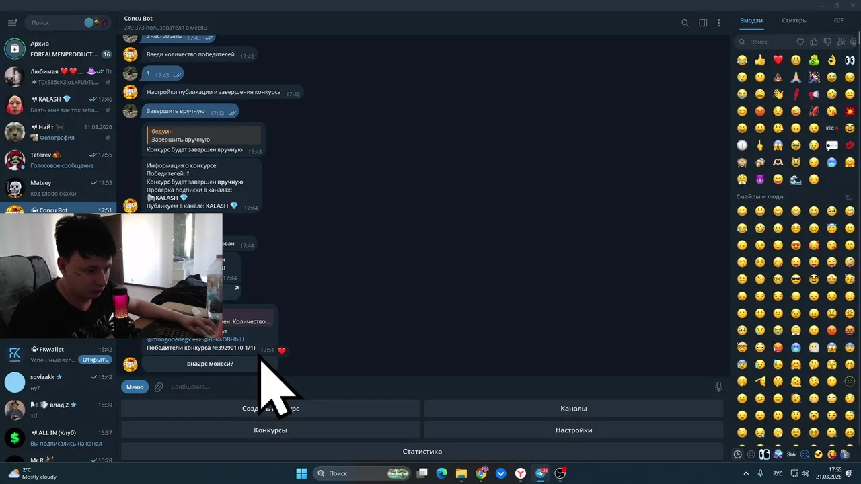Click the Concu Bot chat header title
Viewport: 861px width, 484px height.
pyautogui.click(x=139, y=19)
